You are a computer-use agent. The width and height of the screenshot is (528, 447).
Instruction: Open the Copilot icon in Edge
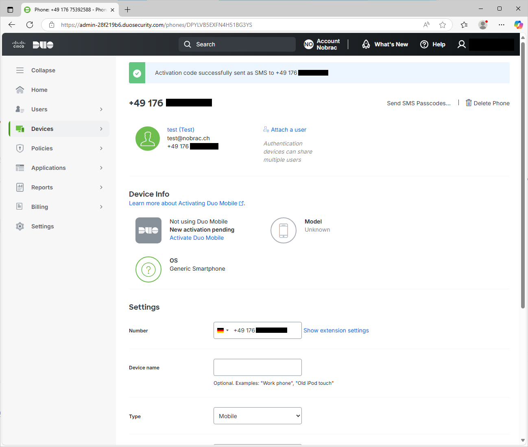tap(518, 25)
